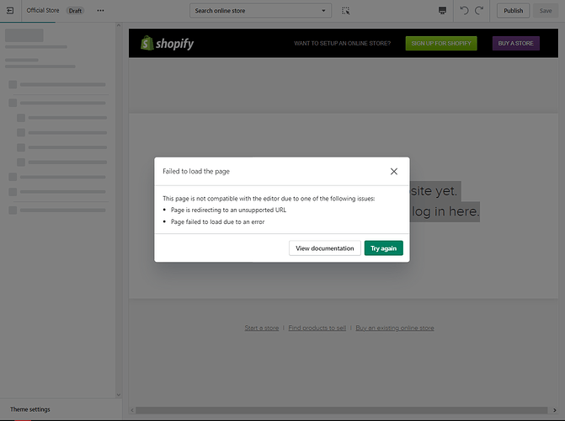Click the sidebar scroll up arrow
Image resolution: width=565 pixels, height=421 pixels.
tap(119, 25)
